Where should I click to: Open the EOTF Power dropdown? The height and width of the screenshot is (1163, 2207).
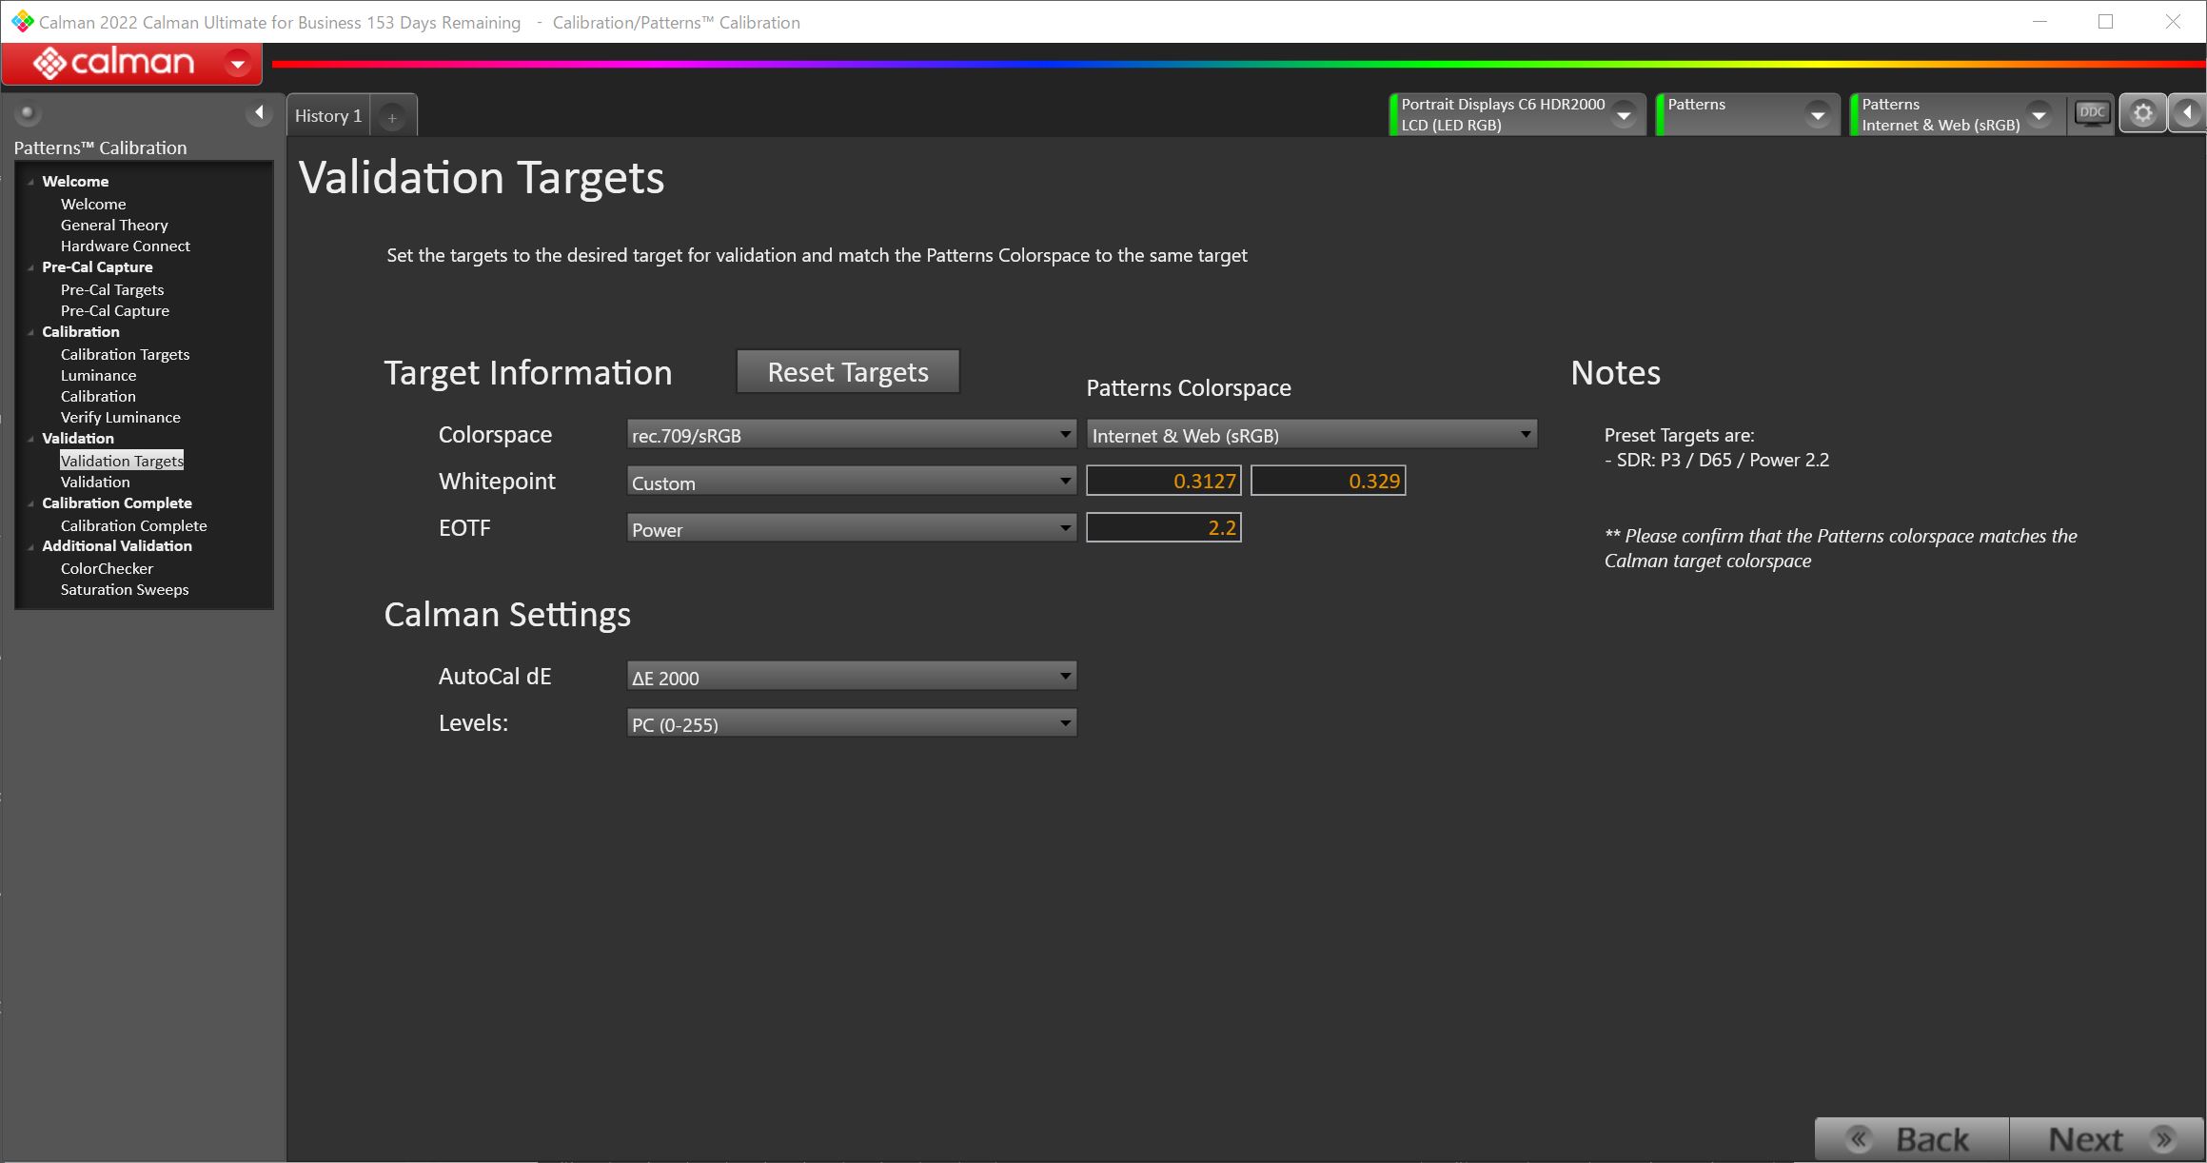(x=852, y=528)
